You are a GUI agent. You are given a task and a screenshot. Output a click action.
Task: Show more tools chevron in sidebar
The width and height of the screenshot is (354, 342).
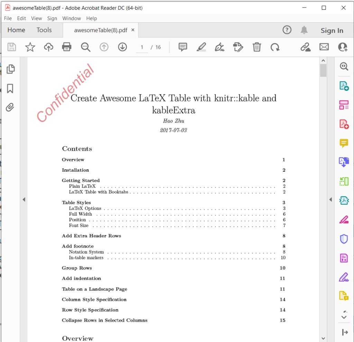pos(344,317)
